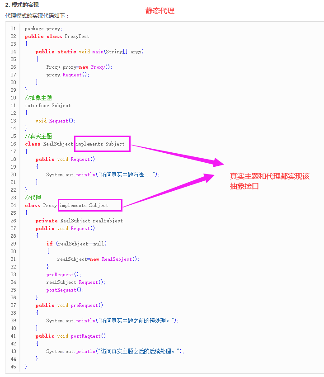Click the 'postRequest();' call on line 35

pyautogui.click(x=65, y=290)
